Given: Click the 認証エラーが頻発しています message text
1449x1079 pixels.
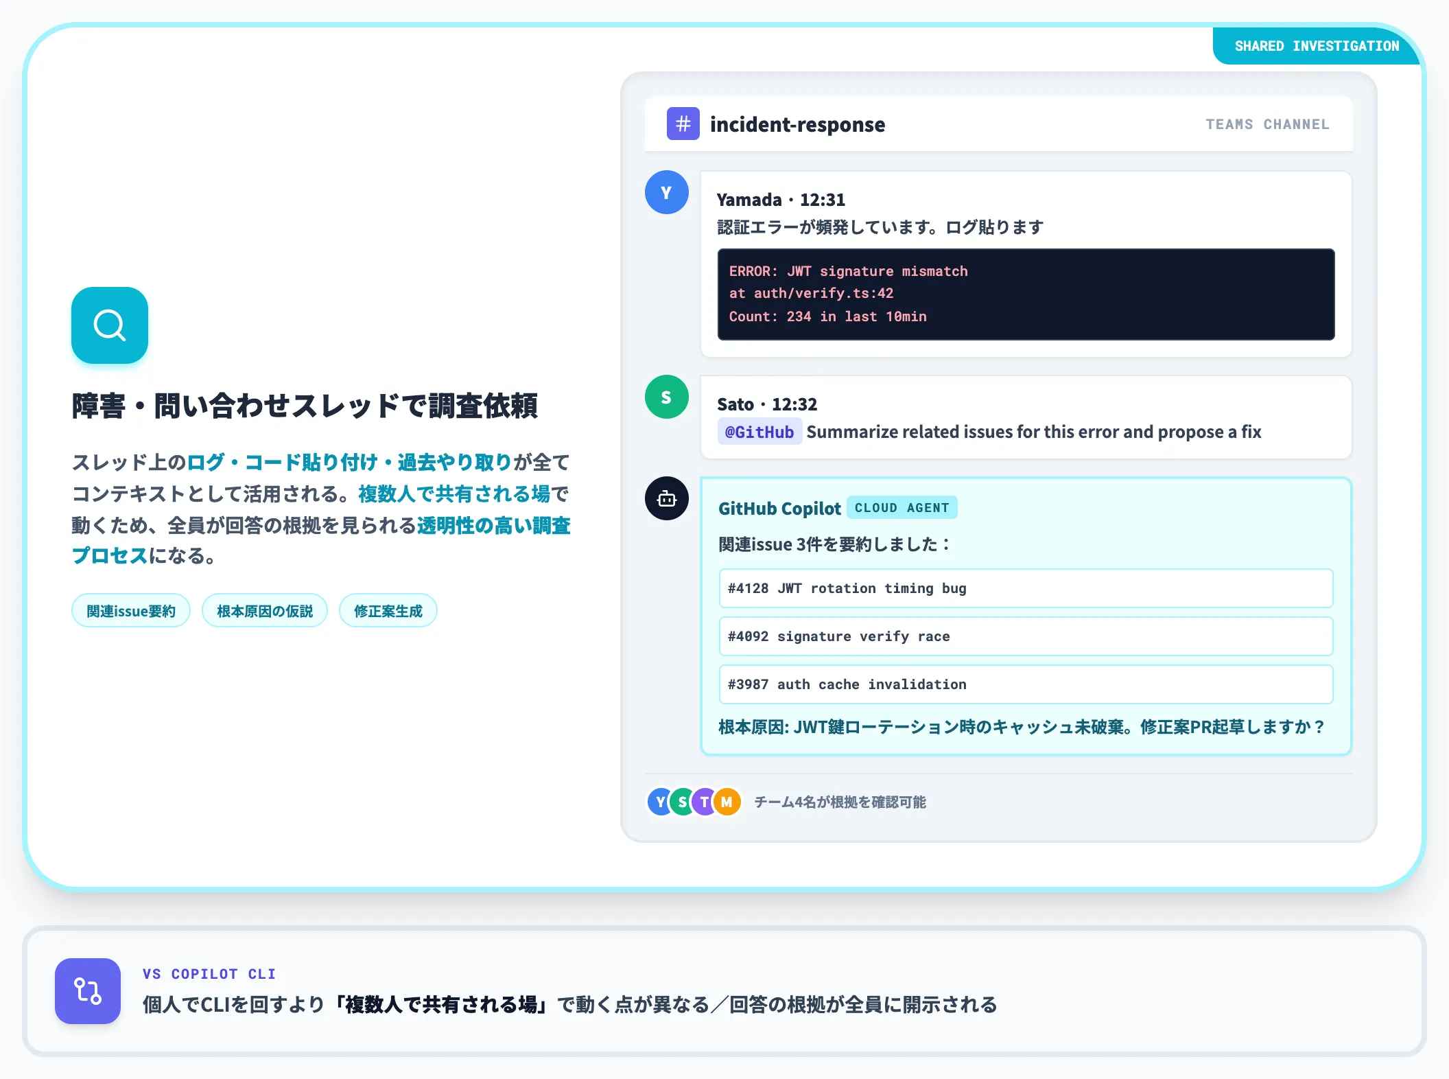Looking at the screenshot, I should (880, 227).
